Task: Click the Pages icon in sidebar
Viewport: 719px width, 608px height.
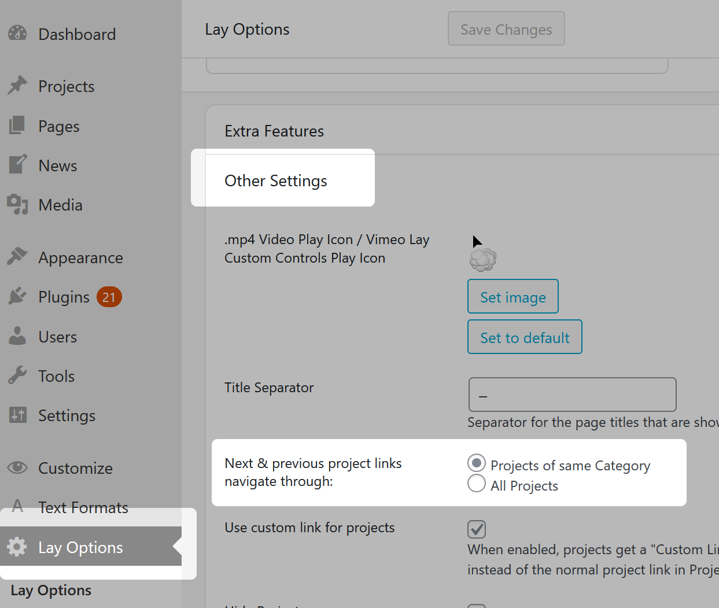Action: pos(18,126)
